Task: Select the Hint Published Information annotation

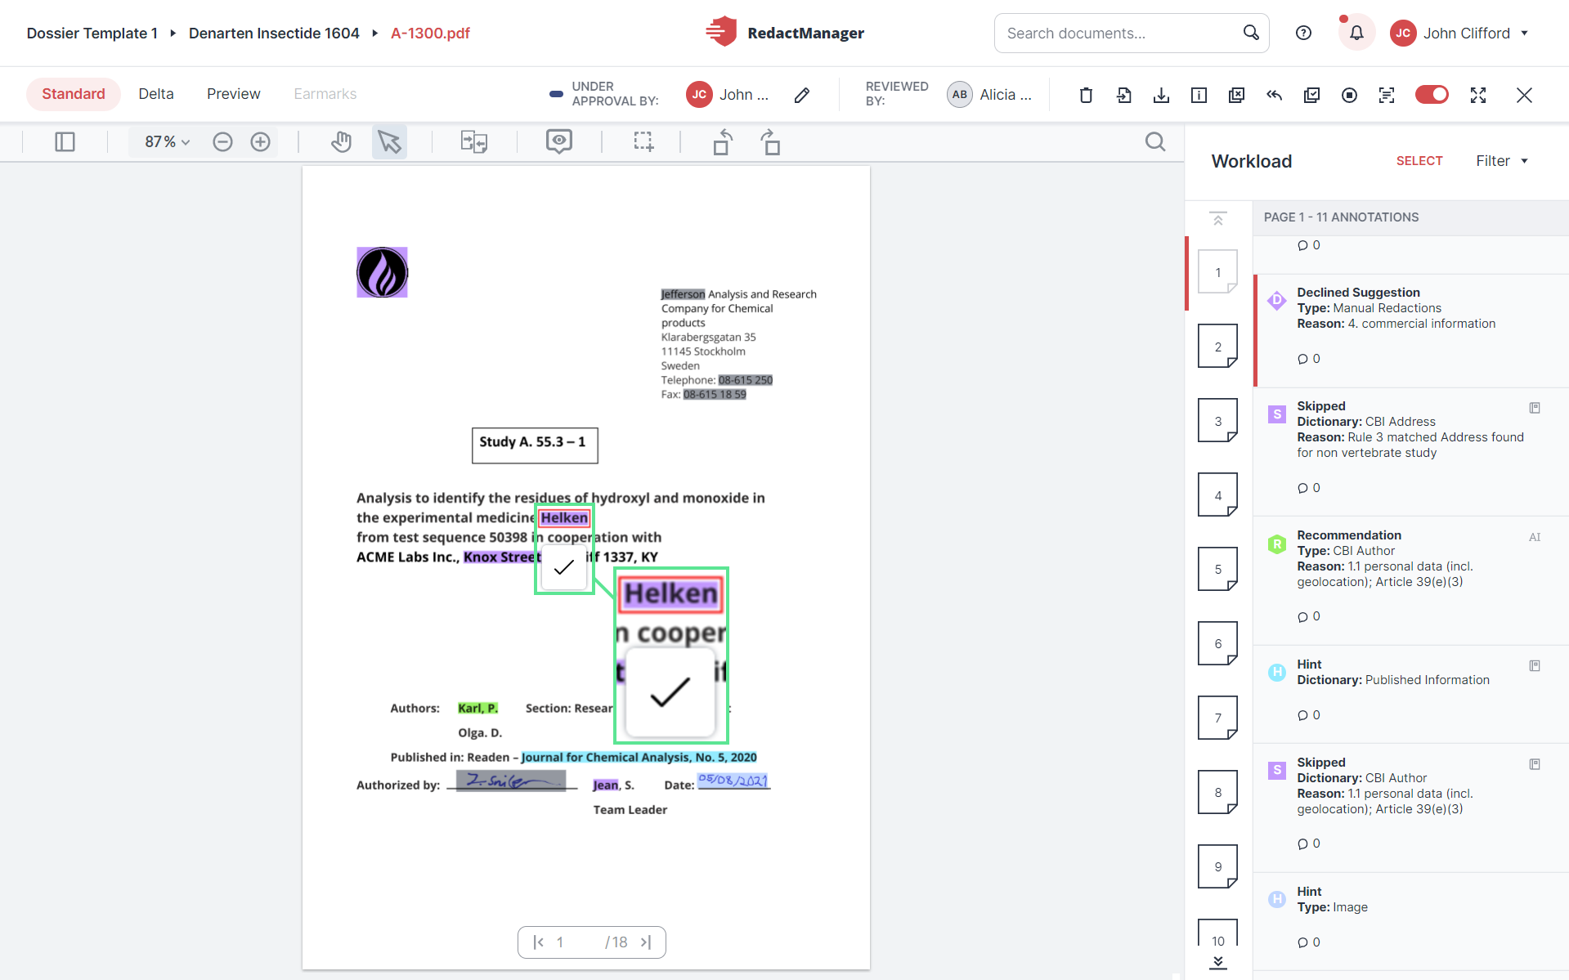Action: (x=1410, y=694)
